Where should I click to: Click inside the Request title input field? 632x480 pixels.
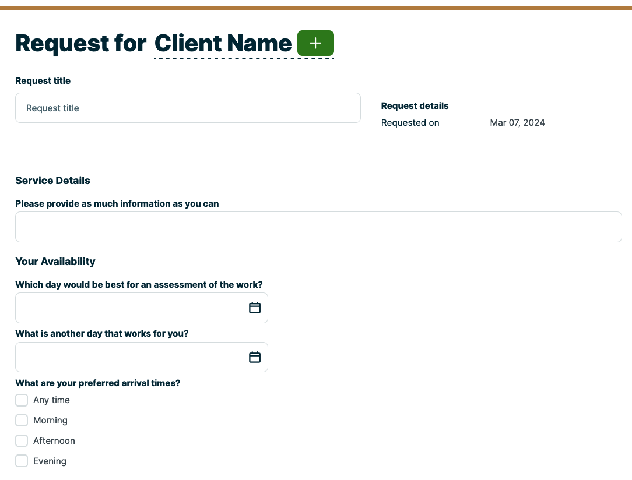point(188,108)
